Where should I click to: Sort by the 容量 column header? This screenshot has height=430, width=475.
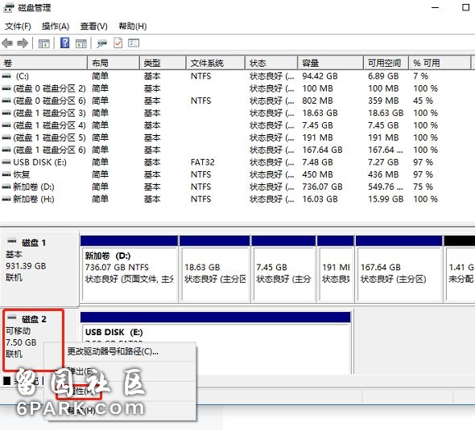click(330, 63)
